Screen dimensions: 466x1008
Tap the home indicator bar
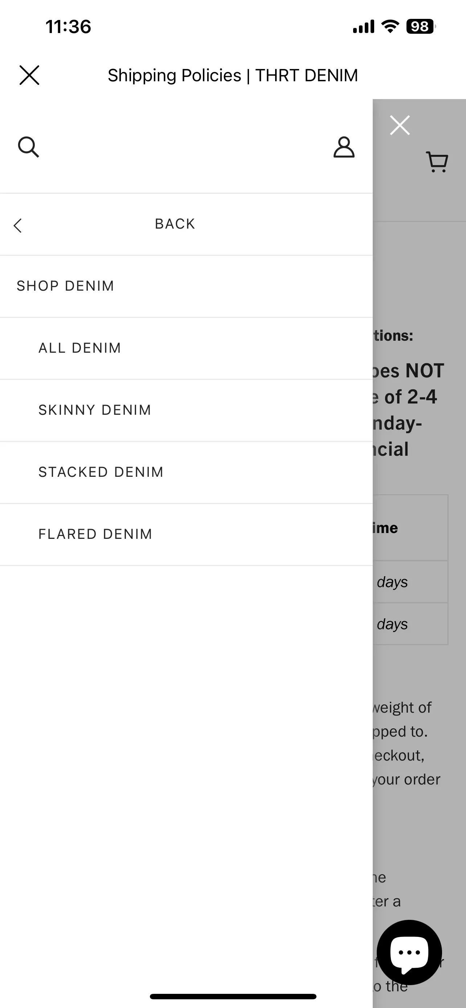point(233,996)
